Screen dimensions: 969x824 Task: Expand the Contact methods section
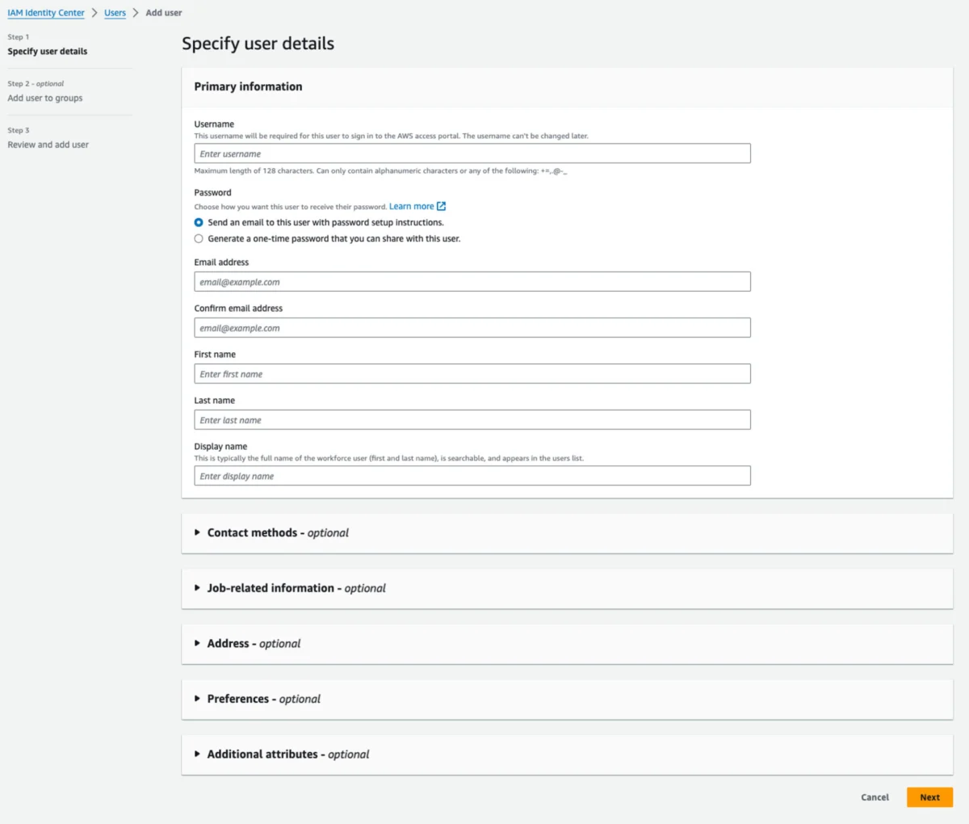[x=277, y=533]
